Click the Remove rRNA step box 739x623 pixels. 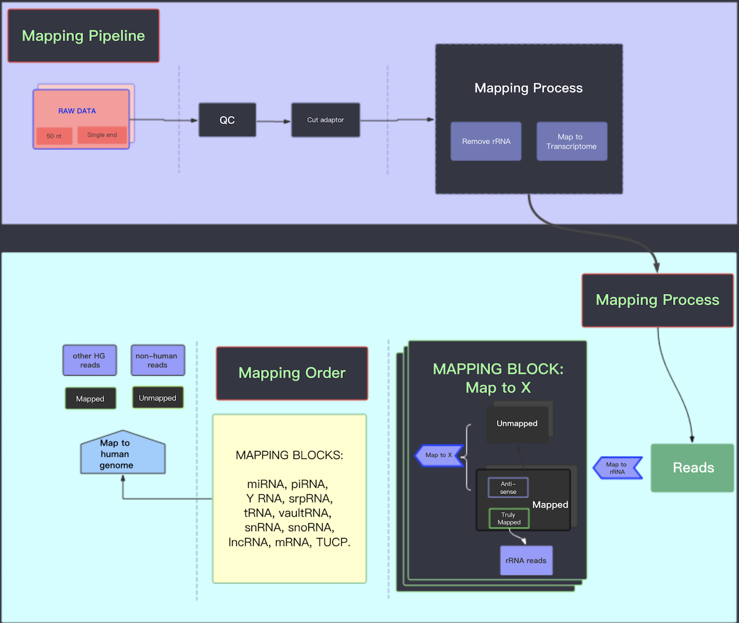[486, 142]
